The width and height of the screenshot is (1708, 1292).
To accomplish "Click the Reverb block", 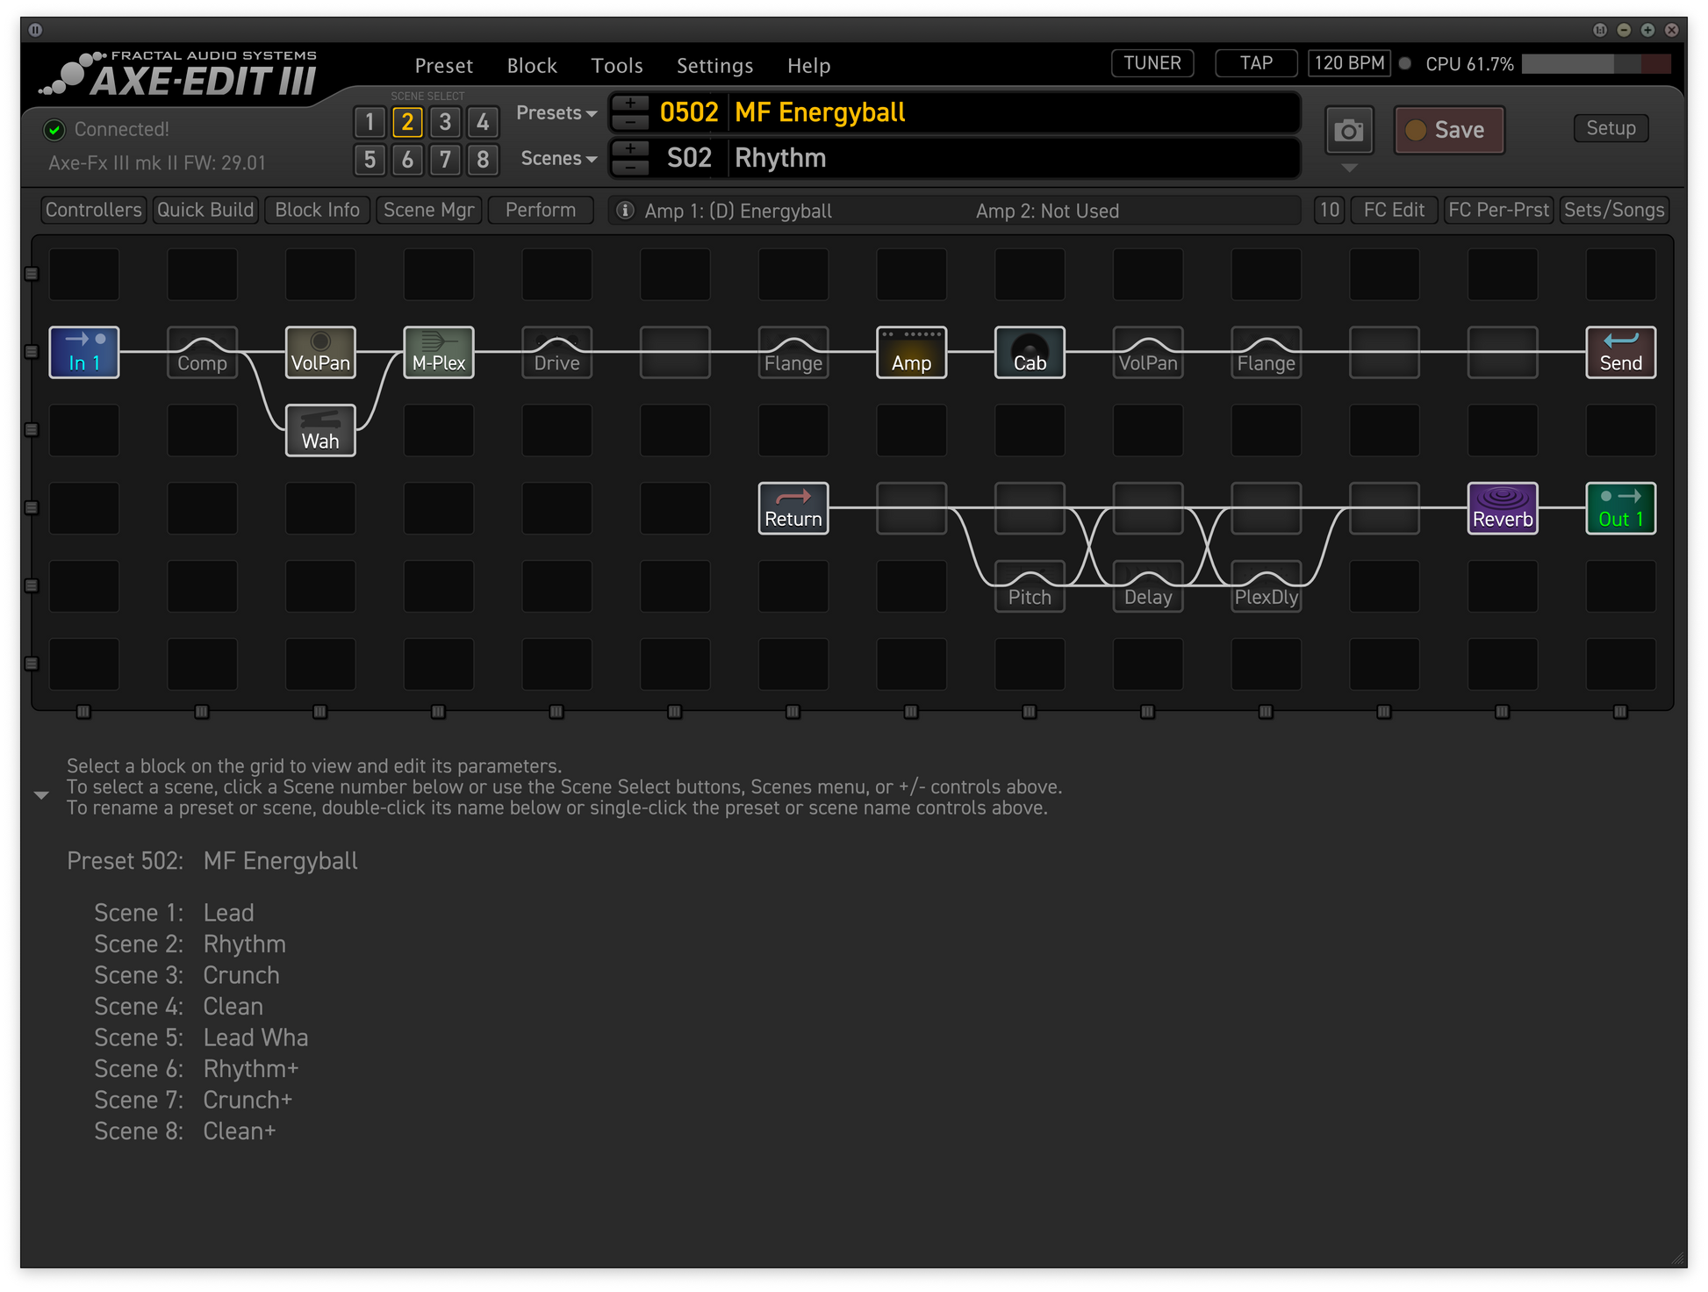I will point(1502,508).
